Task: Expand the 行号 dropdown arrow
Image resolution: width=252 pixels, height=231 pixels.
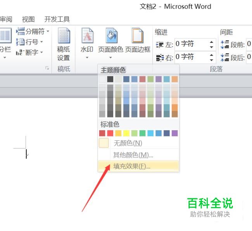Action: click(41, 42)
